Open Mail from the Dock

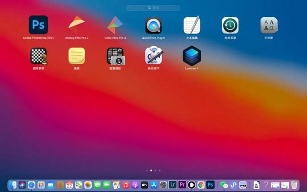(x=50, y=185)
